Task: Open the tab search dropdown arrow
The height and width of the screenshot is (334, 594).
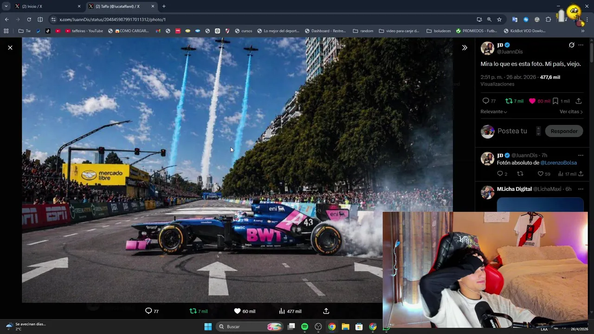Action: 6,6
